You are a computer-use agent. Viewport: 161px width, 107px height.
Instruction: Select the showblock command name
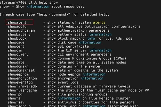17,39
